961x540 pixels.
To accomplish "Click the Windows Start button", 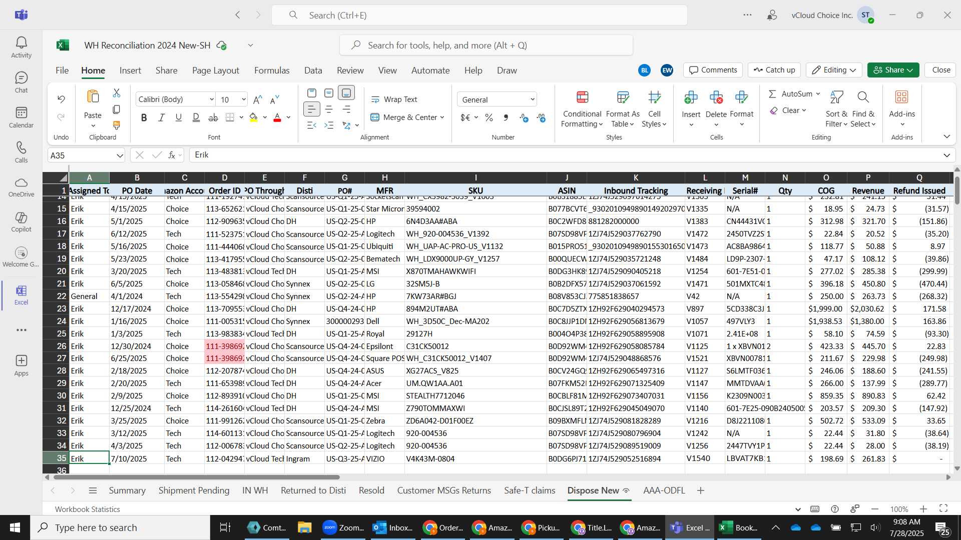I will pos(15,527).
